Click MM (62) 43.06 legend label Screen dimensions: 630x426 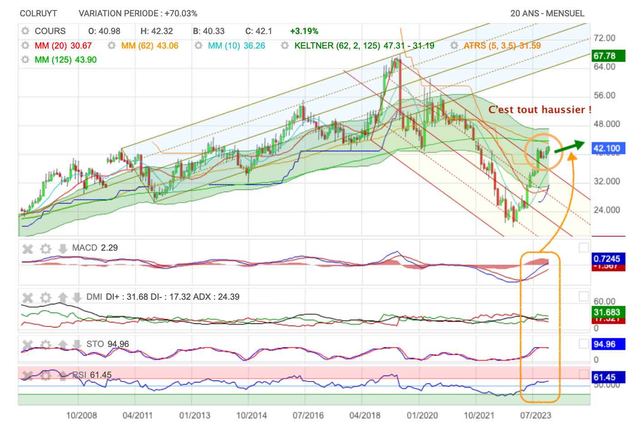click(150, 46)
